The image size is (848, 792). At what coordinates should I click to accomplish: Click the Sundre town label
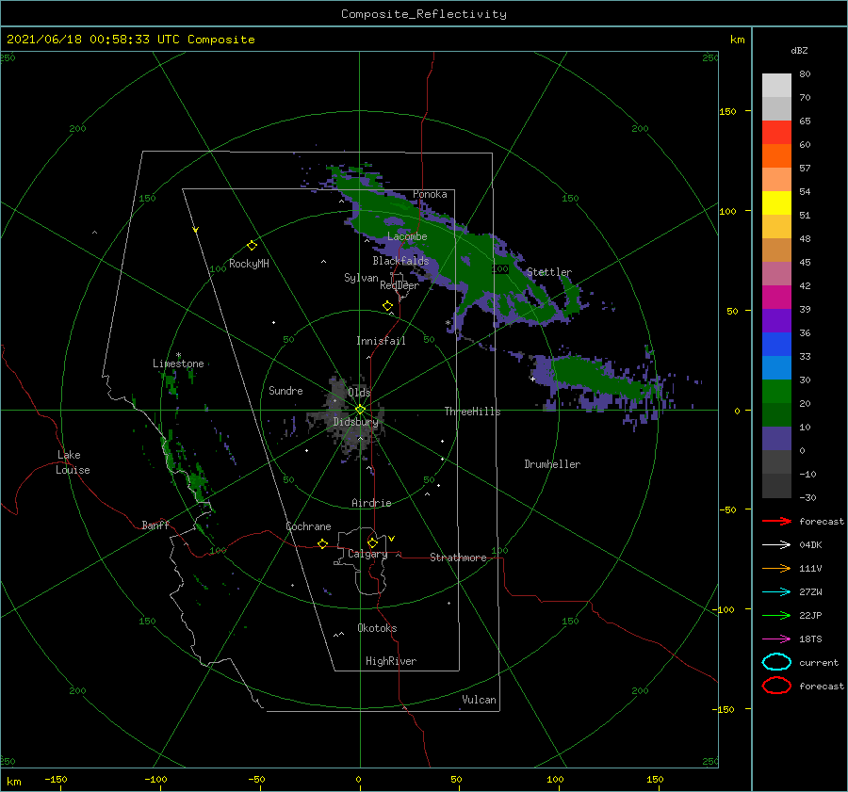coord(285,390)
